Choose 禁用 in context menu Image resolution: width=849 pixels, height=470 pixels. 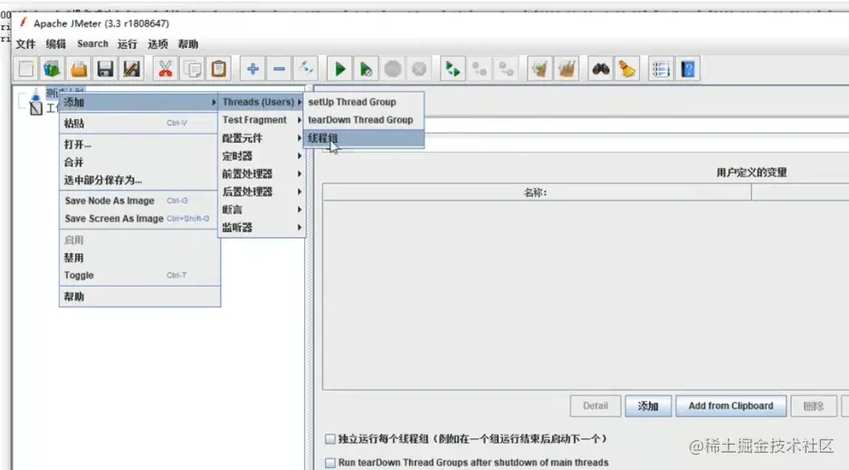(139, 258)
